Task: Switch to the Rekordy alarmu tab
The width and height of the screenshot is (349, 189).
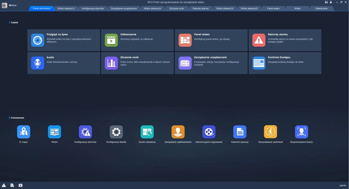Action: (x=201, y=8)
